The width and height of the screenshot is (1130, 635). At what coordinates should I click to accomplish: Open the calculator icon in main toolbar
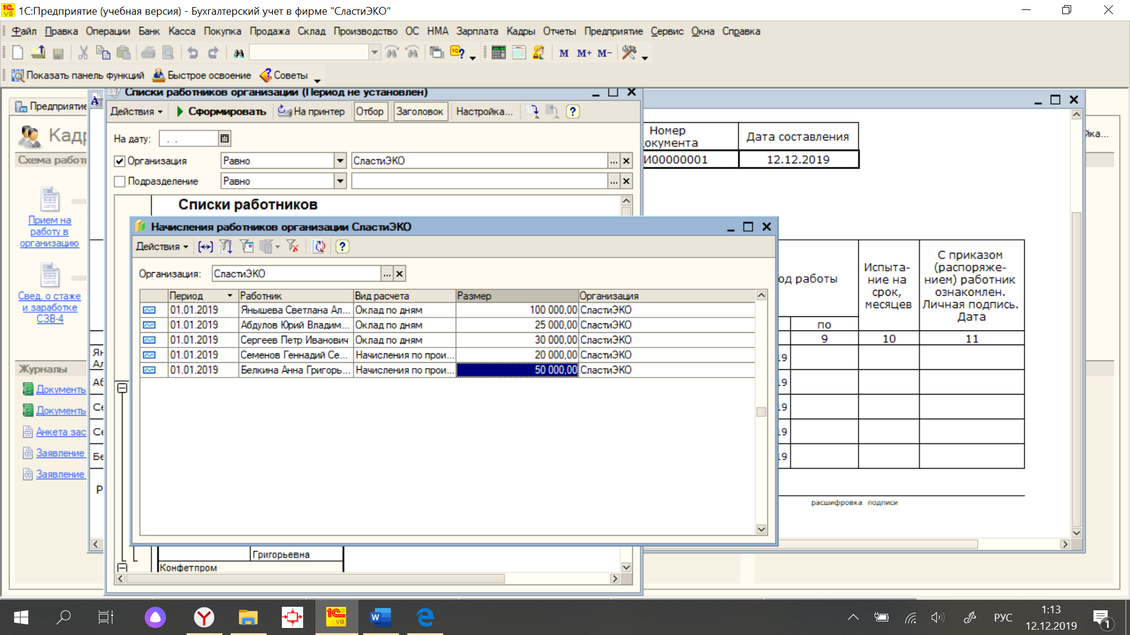pyautogui.click(x=498, y=53)
